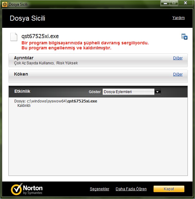195x199 pixels.
Task: Click the copy-to-clipboard icon beside the file name
Action: pos(184,37)
